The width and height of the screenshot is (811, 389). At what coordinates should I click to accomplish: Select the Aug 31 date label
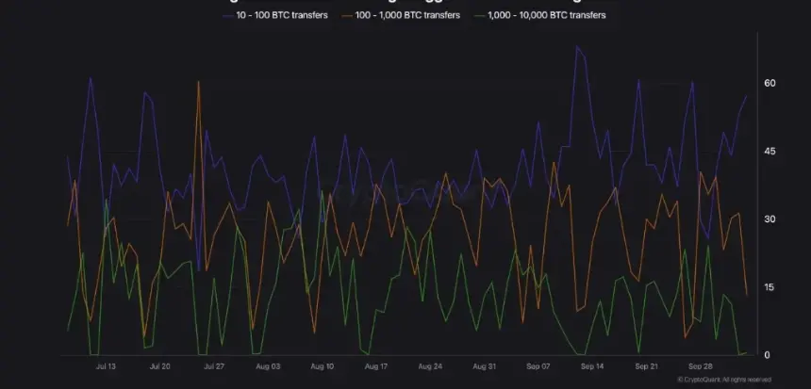pyautogui.click(x=484, y=366)
